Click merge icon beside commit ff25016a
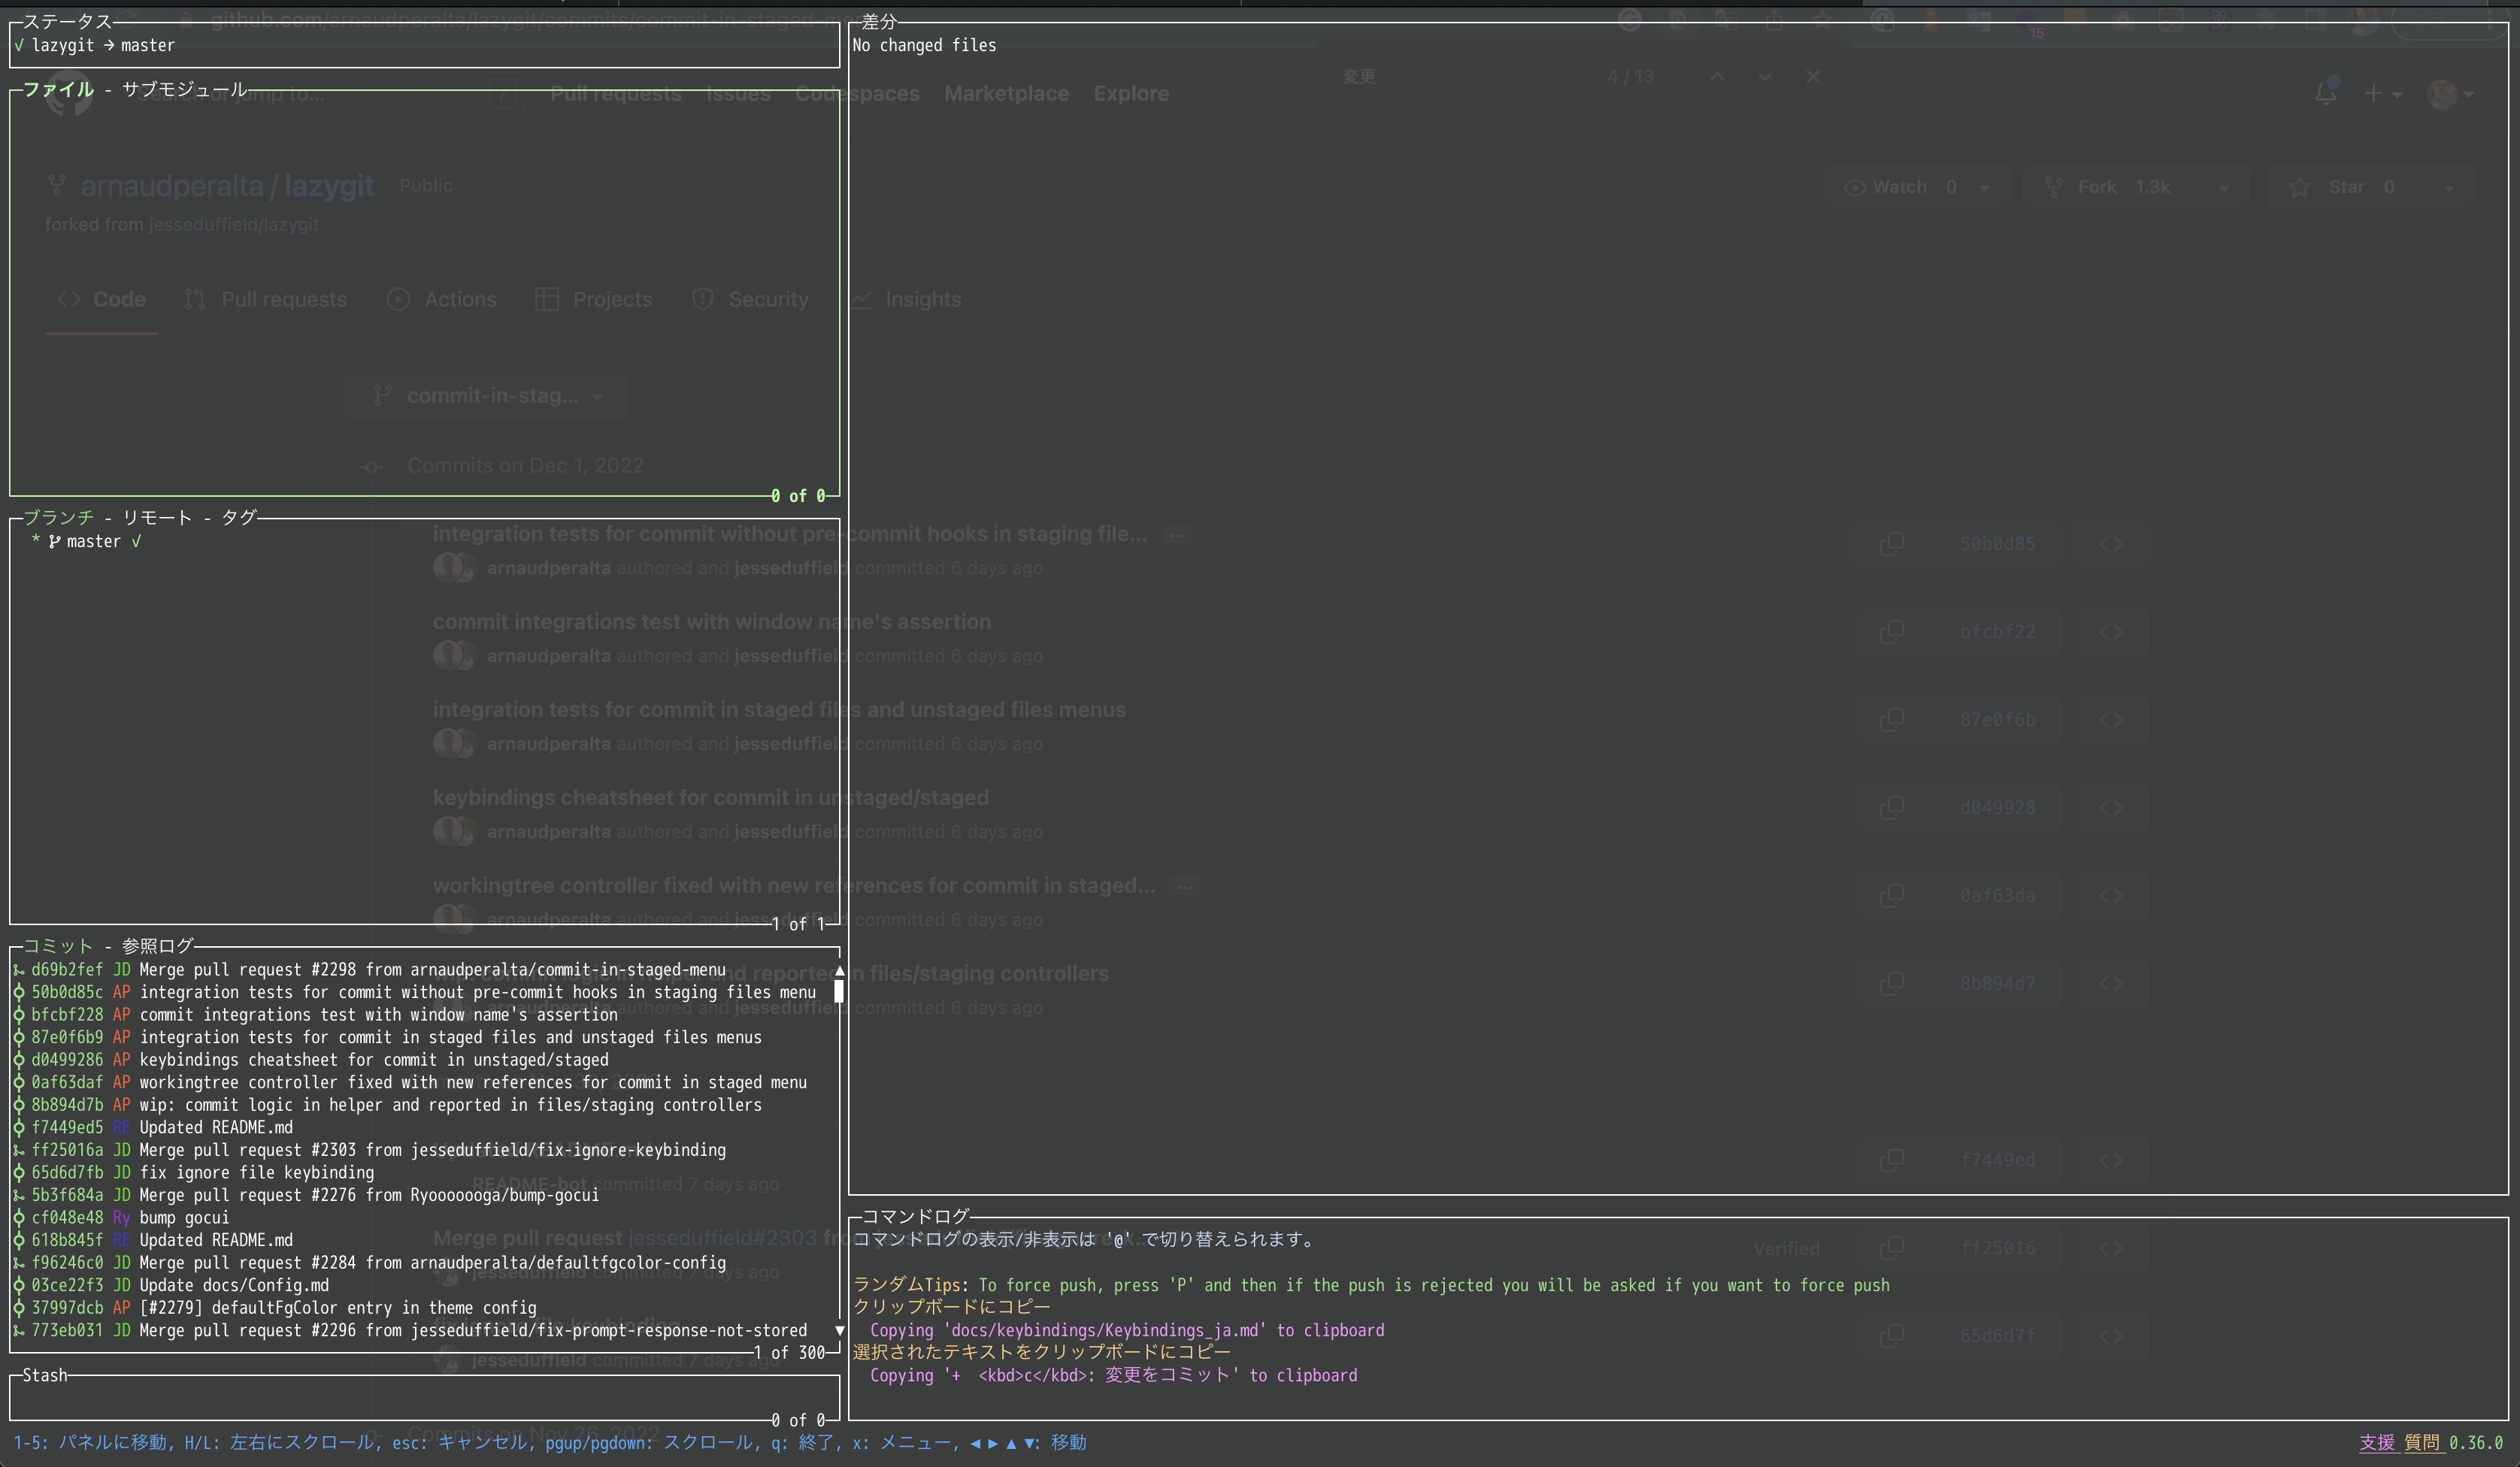Viewport: 2520px width, 1467px height. 18,1150
